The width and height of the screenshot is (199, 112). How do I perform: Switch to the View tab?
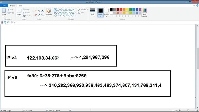tap(20, 6)
